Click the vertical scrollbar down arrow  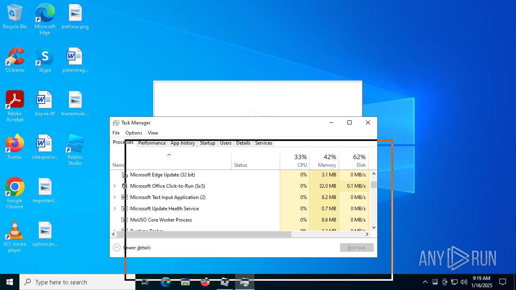[x=374, y=228]
